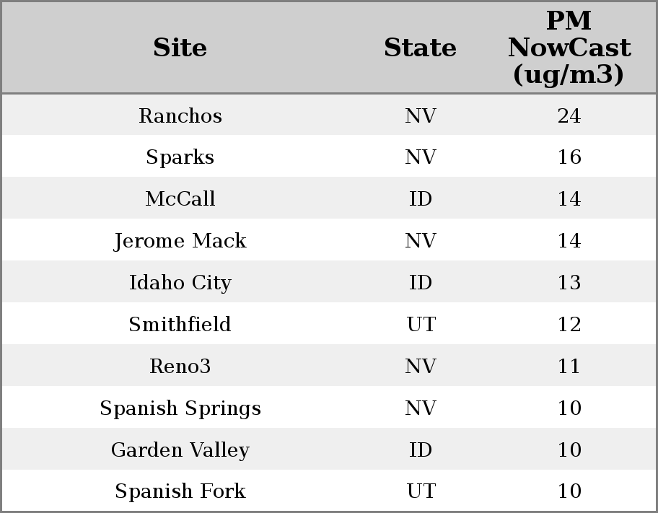
Task: Select the Spanish Springs site cell
Action: tap(180, 408)
